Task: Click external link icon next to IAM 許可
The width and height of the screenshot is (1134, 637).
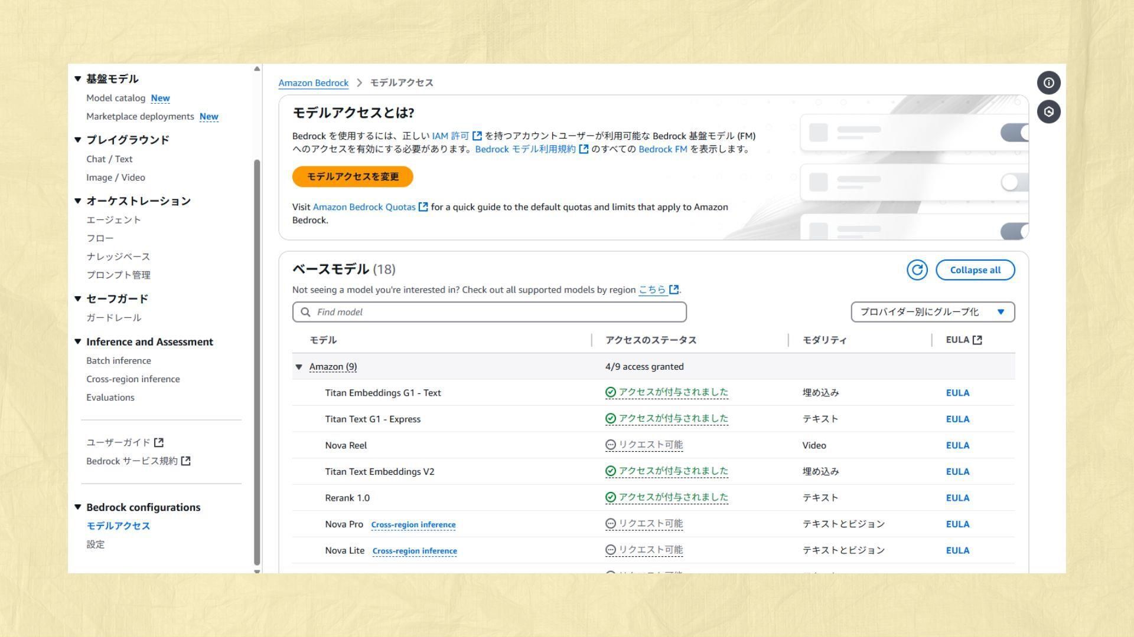Action: click(x=477, y=136)
